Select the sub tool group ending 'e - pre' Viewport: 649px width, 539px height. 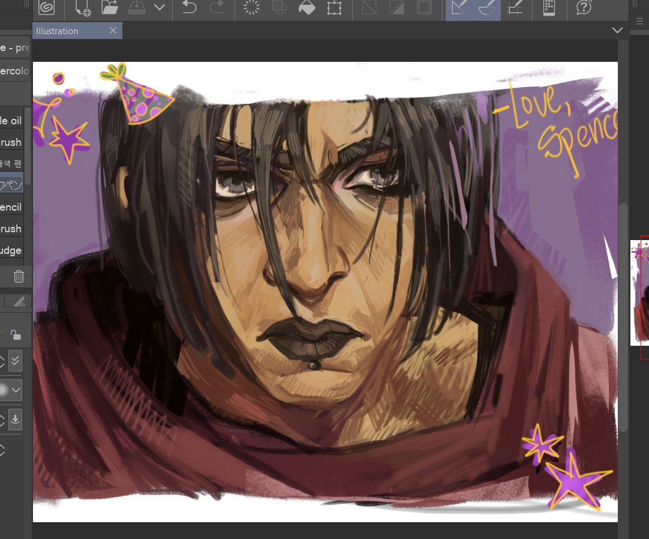[x=15, y=48]
